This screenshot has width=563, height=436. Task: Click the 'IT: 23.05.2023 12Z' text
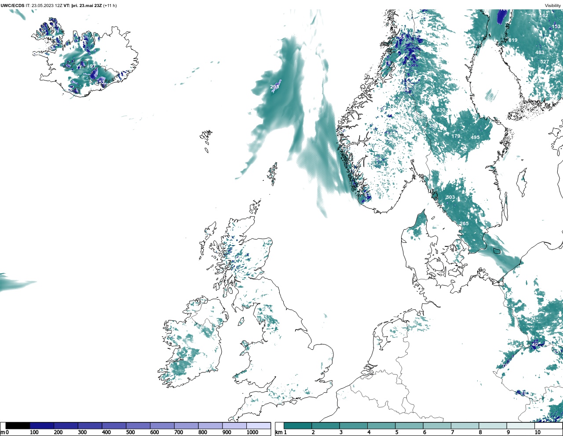[x=44, y=5]
